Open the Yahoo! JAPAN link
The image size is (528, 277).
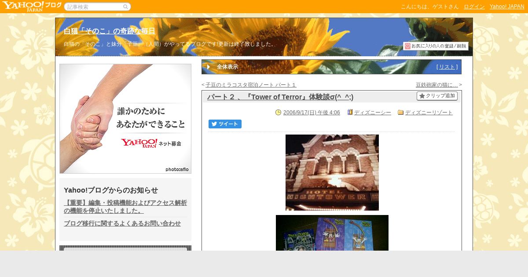[507, 7]
